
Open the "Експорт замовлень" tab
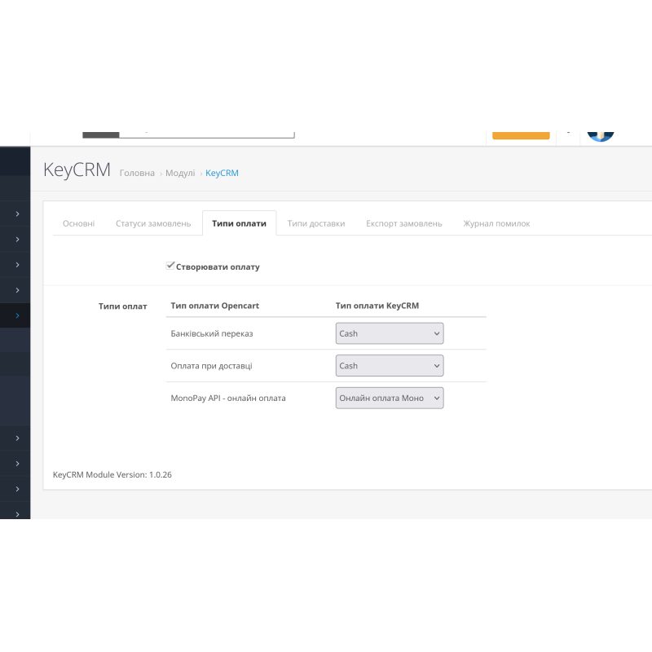point(403,222)
